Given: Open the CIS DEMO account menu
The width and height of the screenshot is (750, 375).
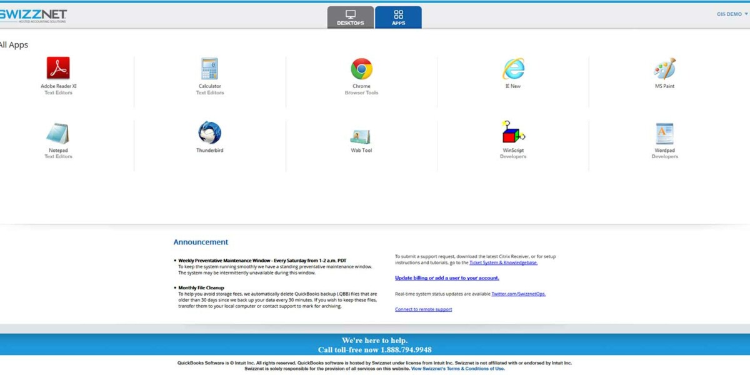Looking at the screenshot, I should [729, 14].
